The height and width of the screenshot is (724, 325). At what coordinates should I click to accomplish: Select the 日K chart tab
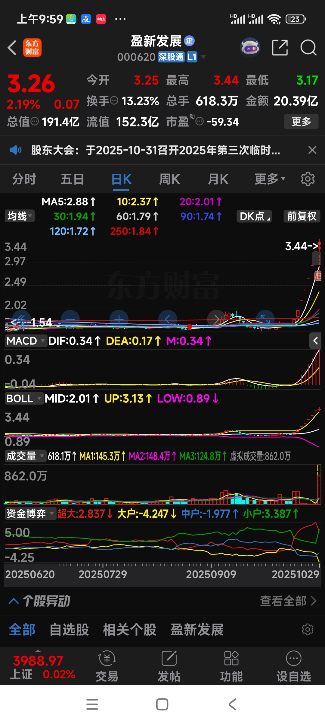coord(121,179)
